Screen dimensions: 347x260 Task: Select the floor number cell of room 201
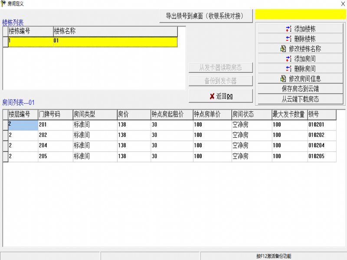[x=23, y=125]
